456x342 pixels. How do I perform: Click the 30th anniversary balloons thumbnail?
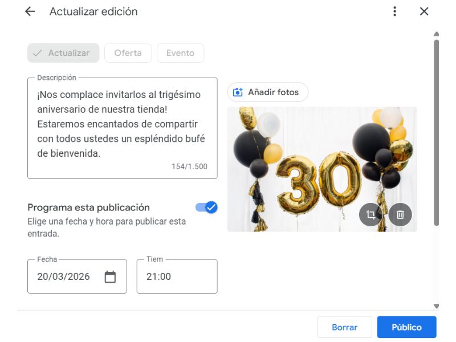tap(322, 169)
